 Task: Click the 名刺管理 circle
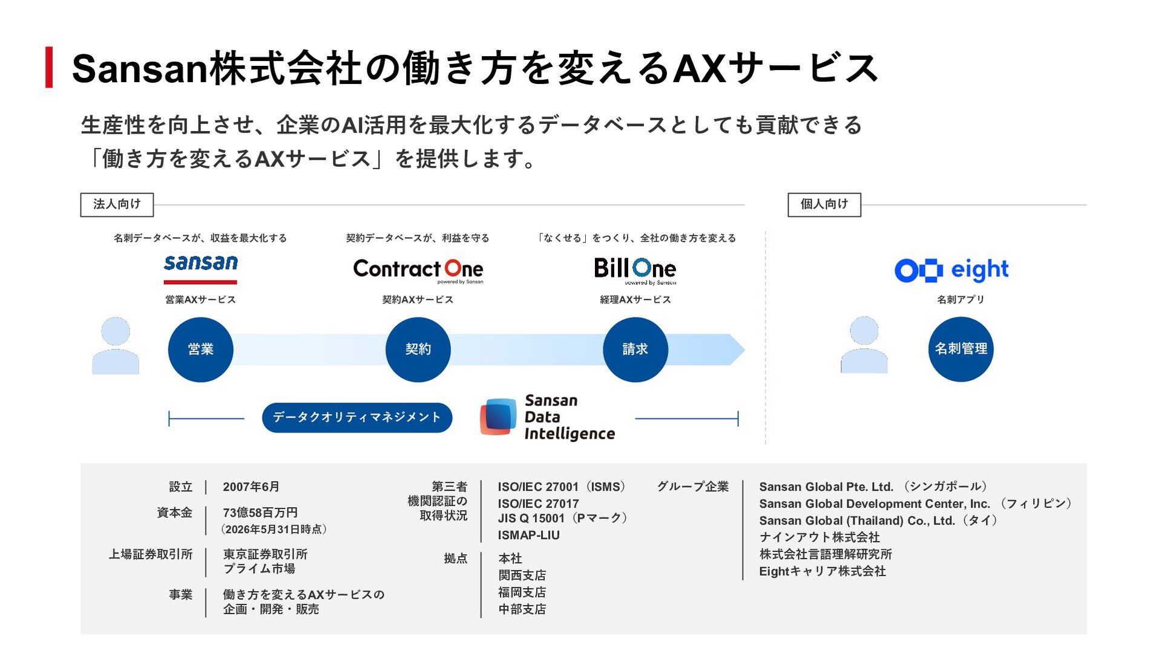tap(960, 349)
